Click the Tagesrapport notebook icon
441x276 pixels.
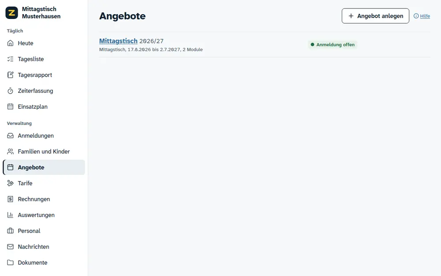pyautogui.click(x=11, y=75)
